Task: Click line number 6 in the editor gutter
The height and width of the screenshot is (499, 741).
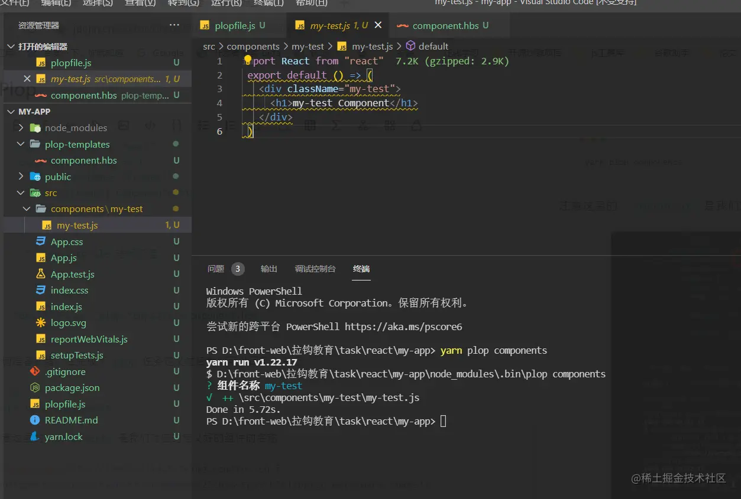Action: tap(219, 131)
